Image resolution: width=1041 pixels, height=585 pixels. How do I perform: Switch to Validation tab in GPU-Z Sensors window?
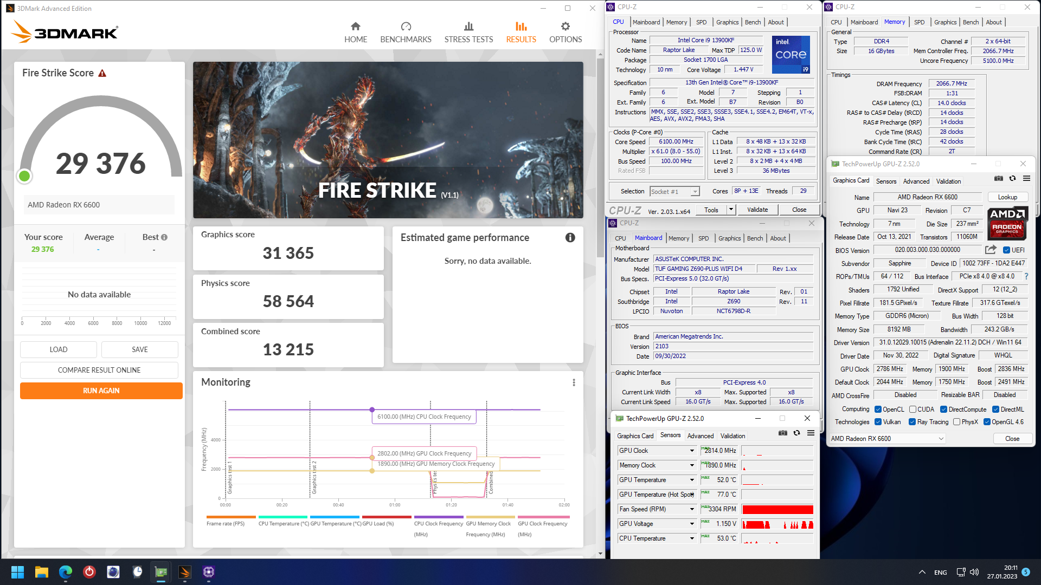[732, 436]
